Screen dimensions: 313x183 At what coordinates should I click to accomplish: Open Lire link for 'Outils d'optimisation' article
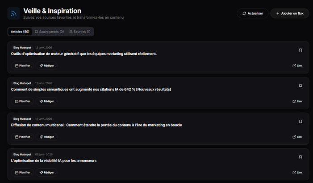(297, 66)
